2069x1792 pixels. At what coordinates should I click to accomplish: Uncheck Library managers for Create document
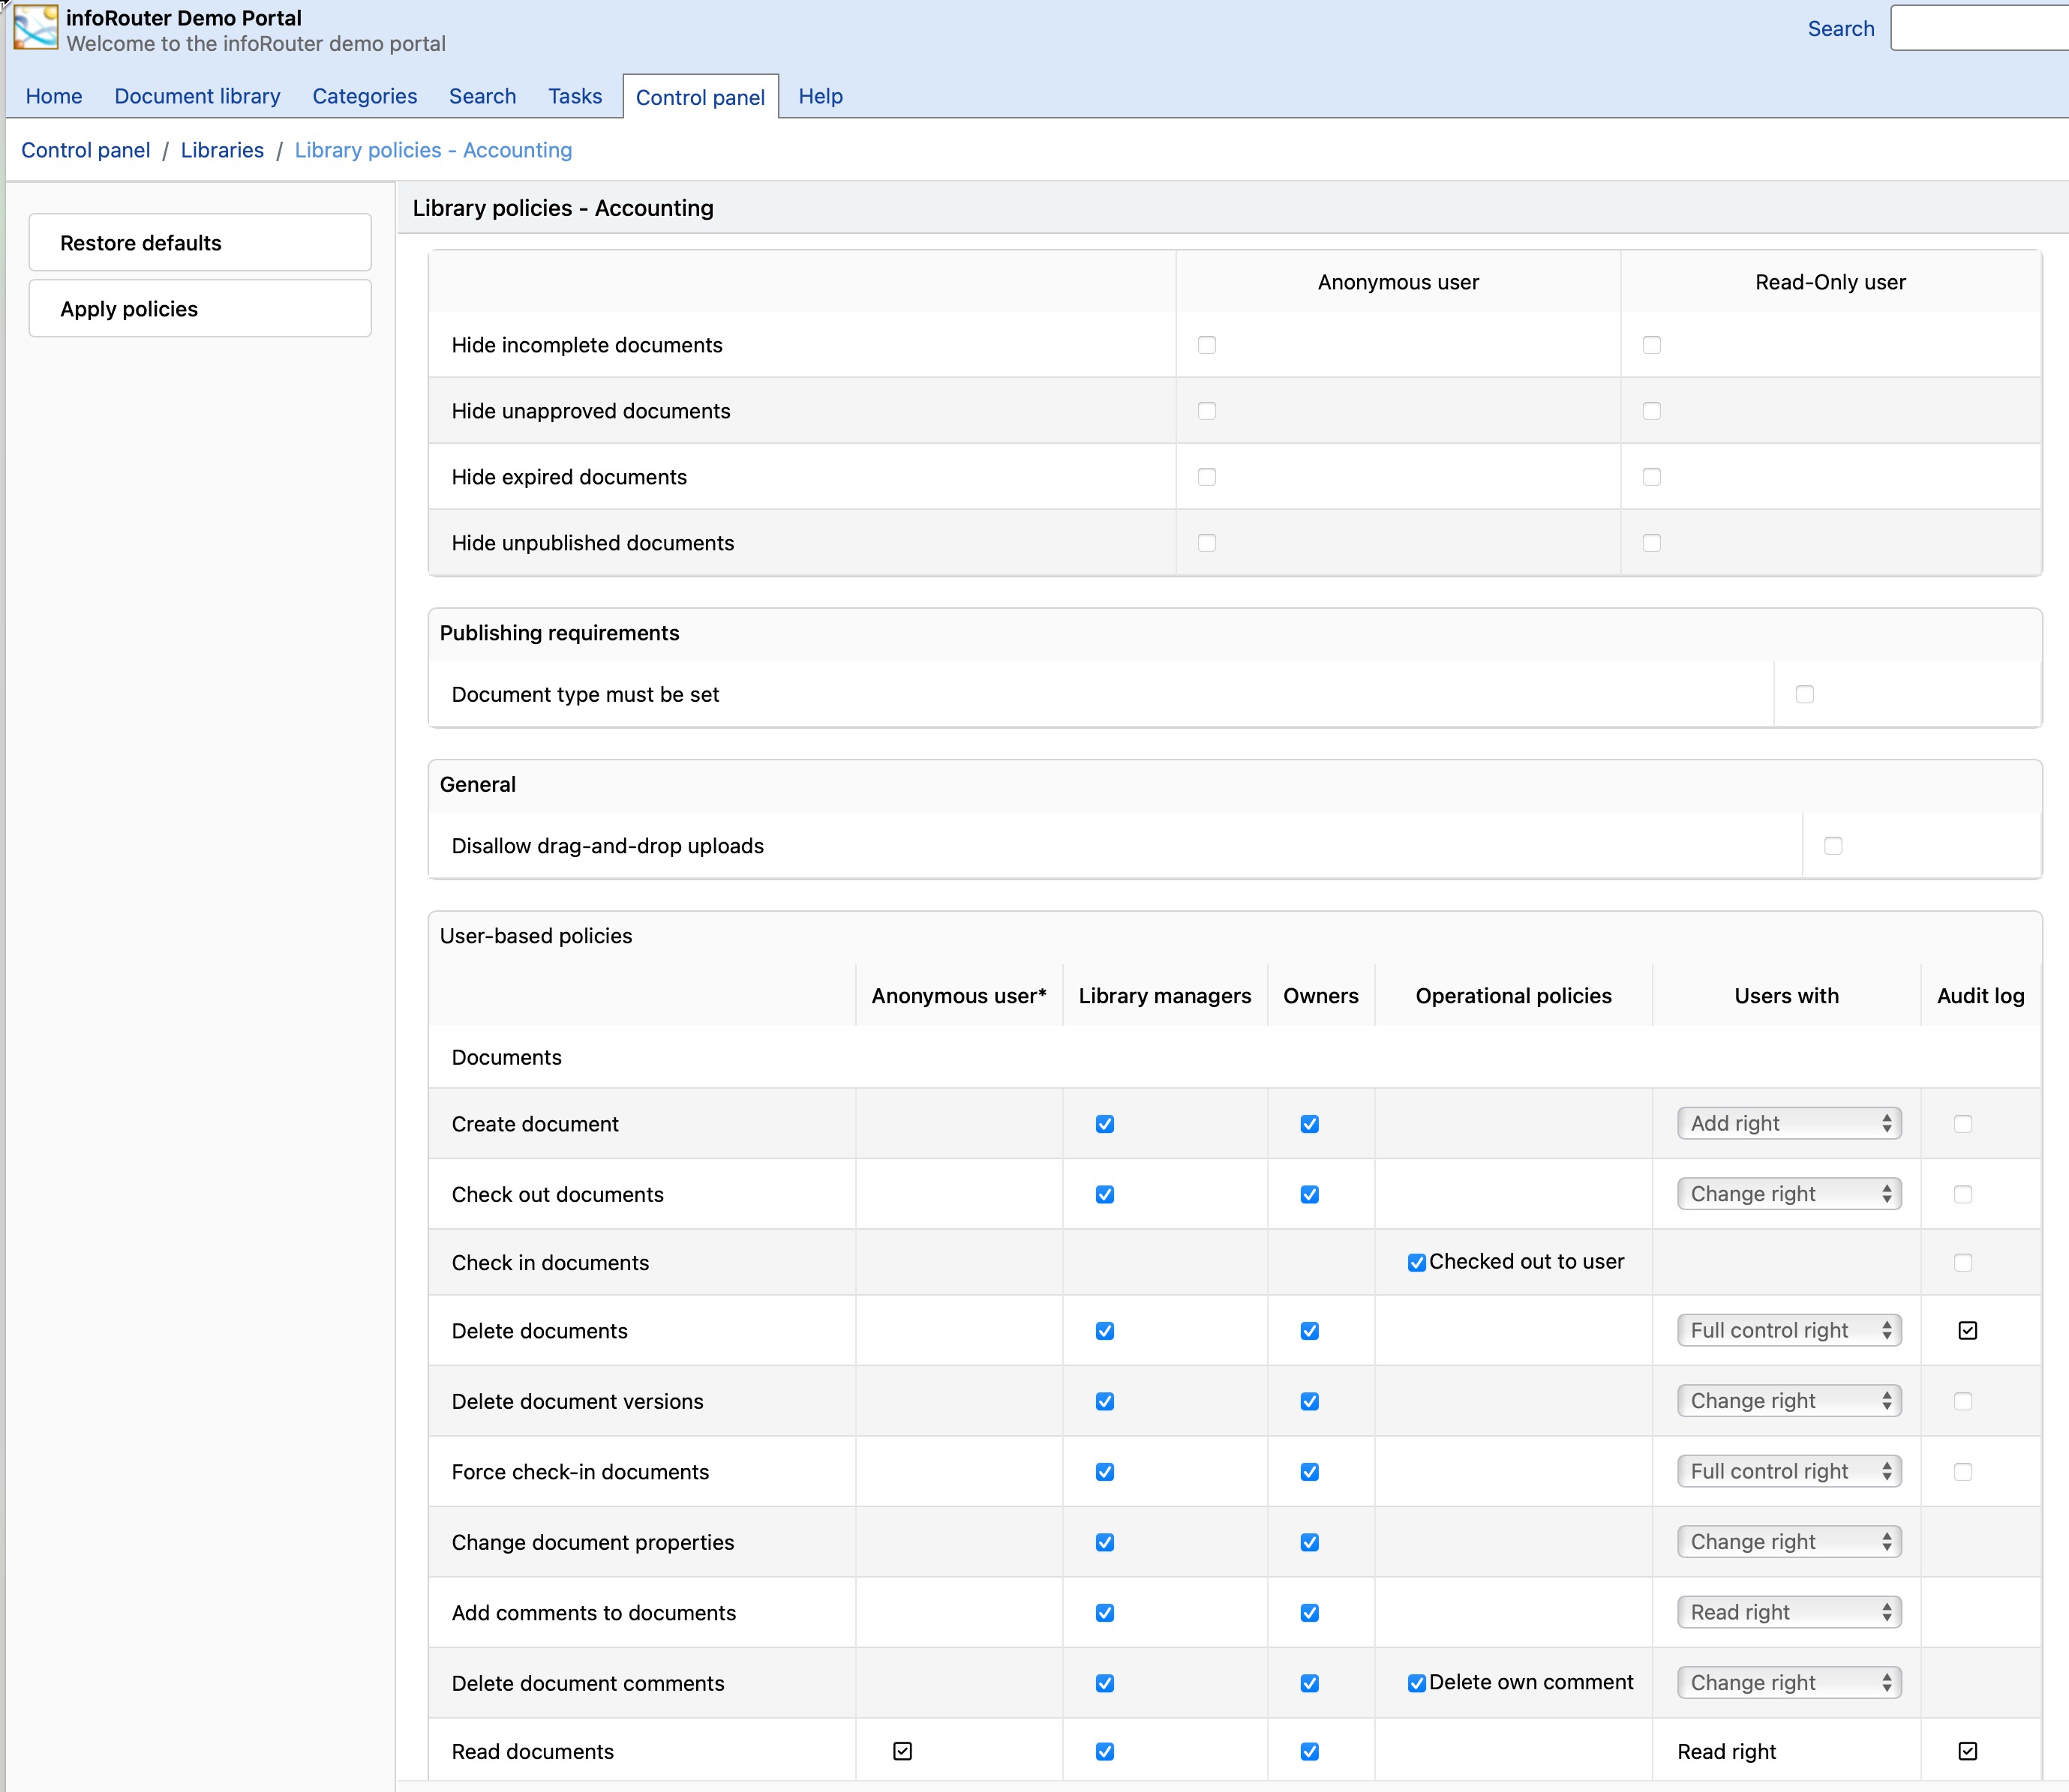tap(1104, 1123)
